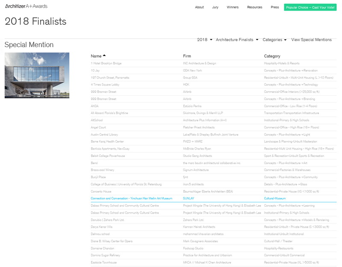Screen dimensions: 342x267
Task: Open All Aboard Florida's Brightline entry
Action: click(109, 113)
